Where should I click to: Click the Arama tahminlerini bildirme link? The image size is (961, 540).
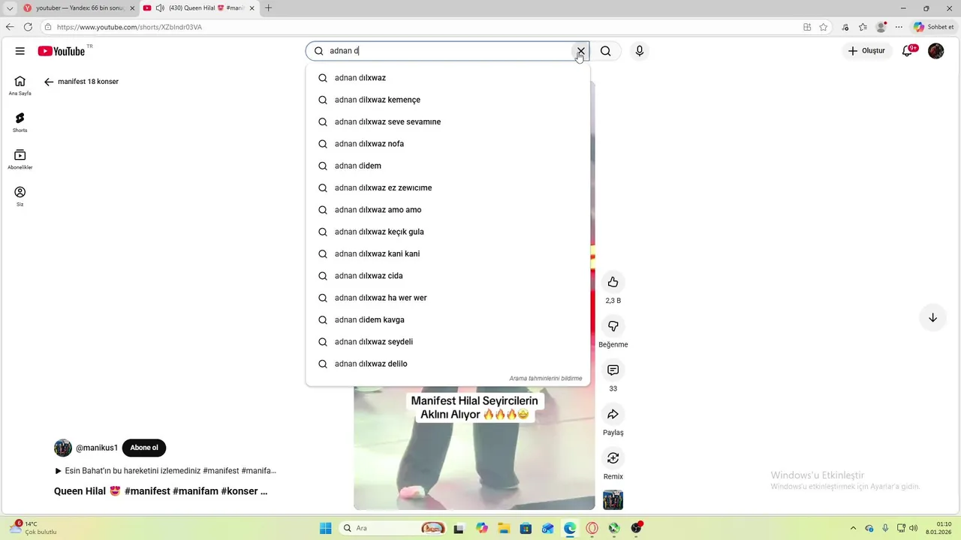(546, 378)
